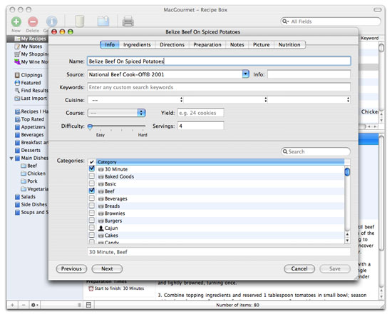Uncheck the 30 Minute category
392x317 pixels.
(92, 168)
